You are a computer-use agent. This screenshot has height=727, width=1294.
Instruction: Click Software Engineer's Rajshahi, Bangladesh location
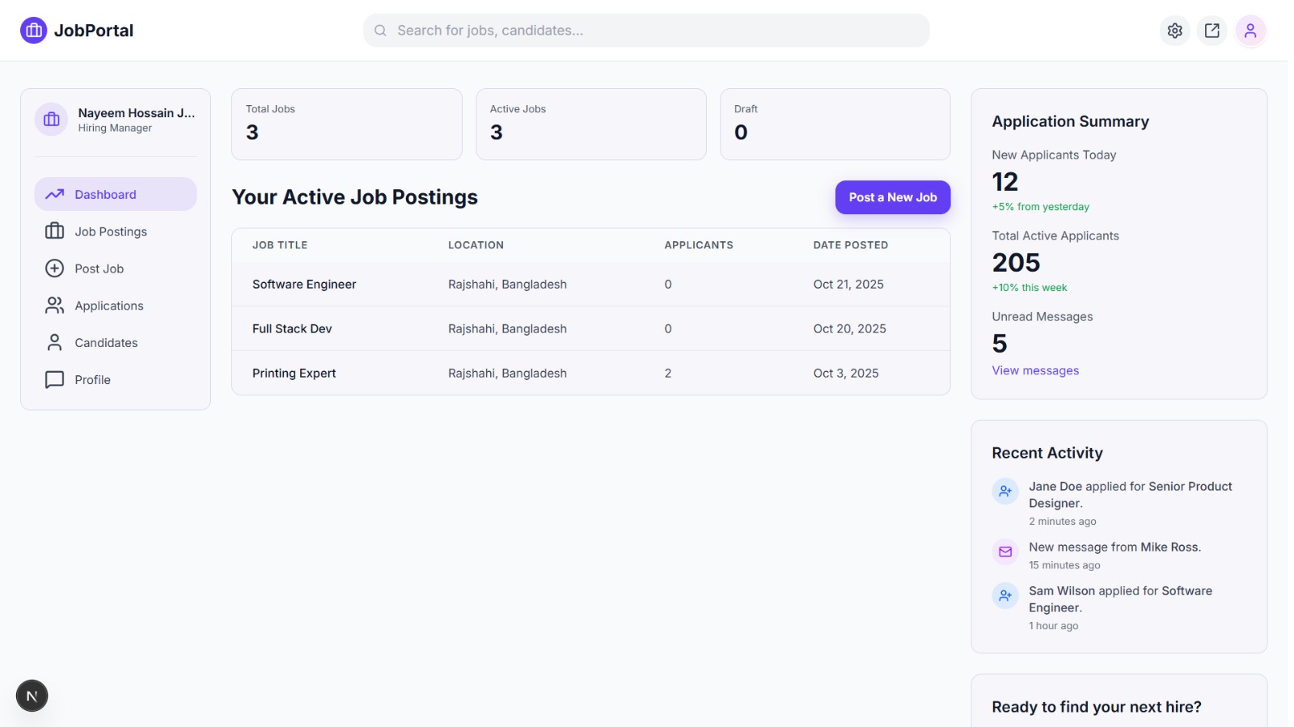tap(507, 284)
